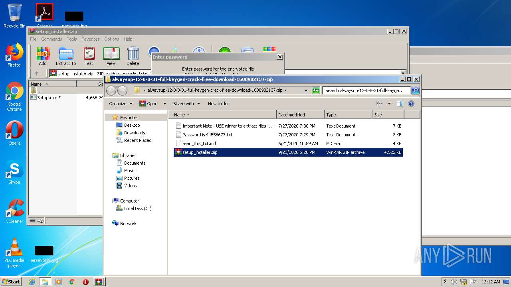Click the Explorer search magnifier icon
This screenshot has height=287, width=511.
click(x=415, y=90)
